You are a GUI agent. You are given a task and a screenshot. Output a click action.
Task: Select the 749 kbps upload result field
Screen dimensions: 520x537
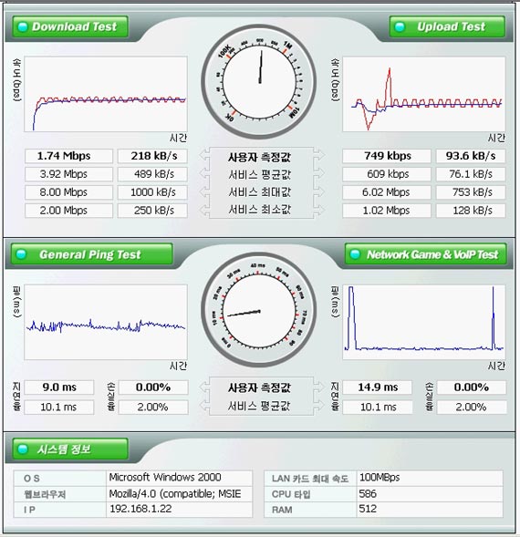click(x=387, y=156)
